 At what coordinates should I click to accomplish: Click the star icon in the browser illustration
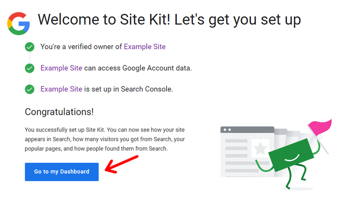tap(260, 149)
